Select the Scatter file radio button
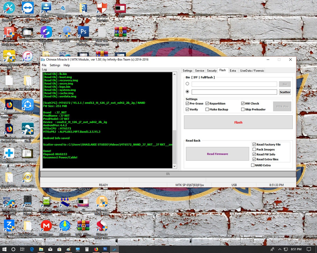Image resolution: width=317 pixels, height=253 pixels. pyautogui.click(x=187, y=92)
